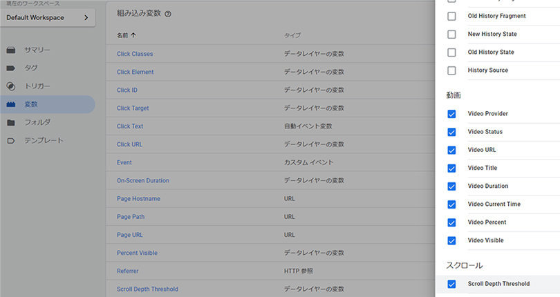The width and height of the screenshot is (560, 297).
Task: Click データレイヤーの変数 type in Click Classes row
Action: (x=314, y=54)
